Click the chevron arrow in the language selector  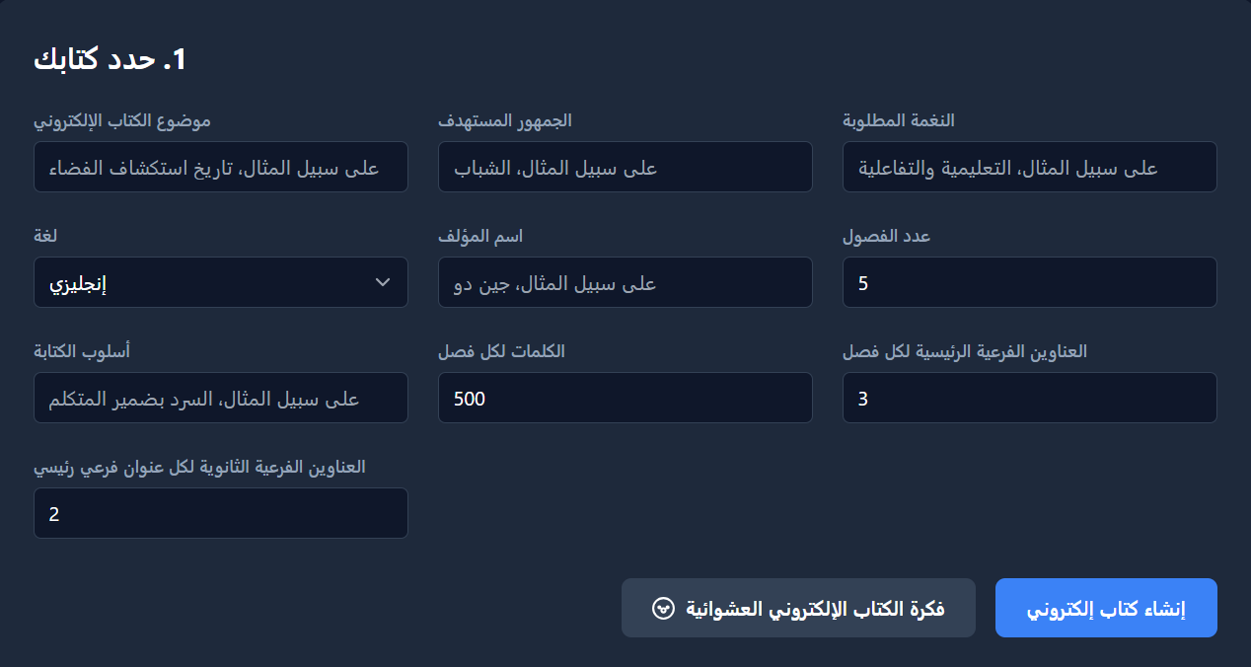(384, 283)
